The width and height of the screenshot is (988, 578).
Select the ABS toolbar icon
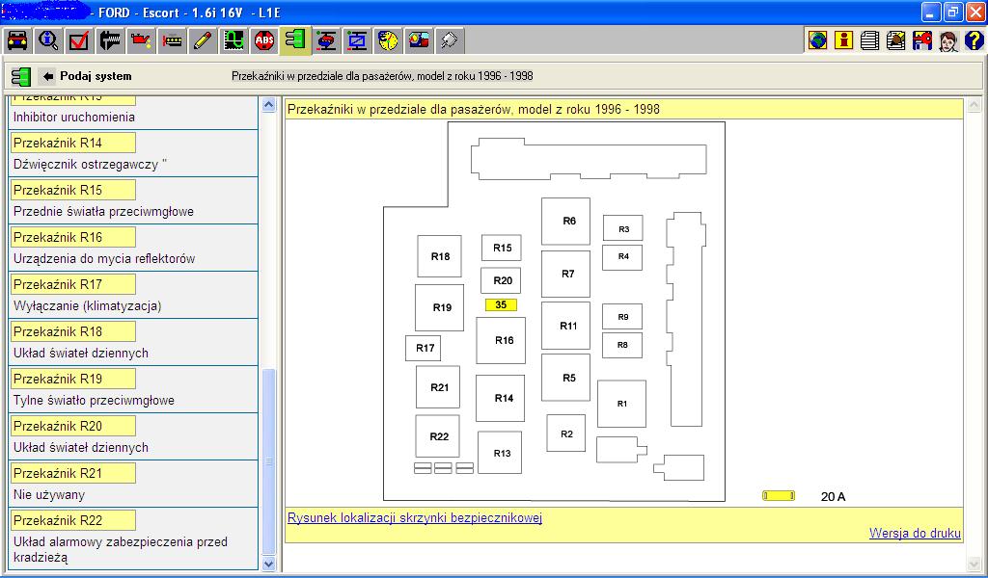[264, 40]
